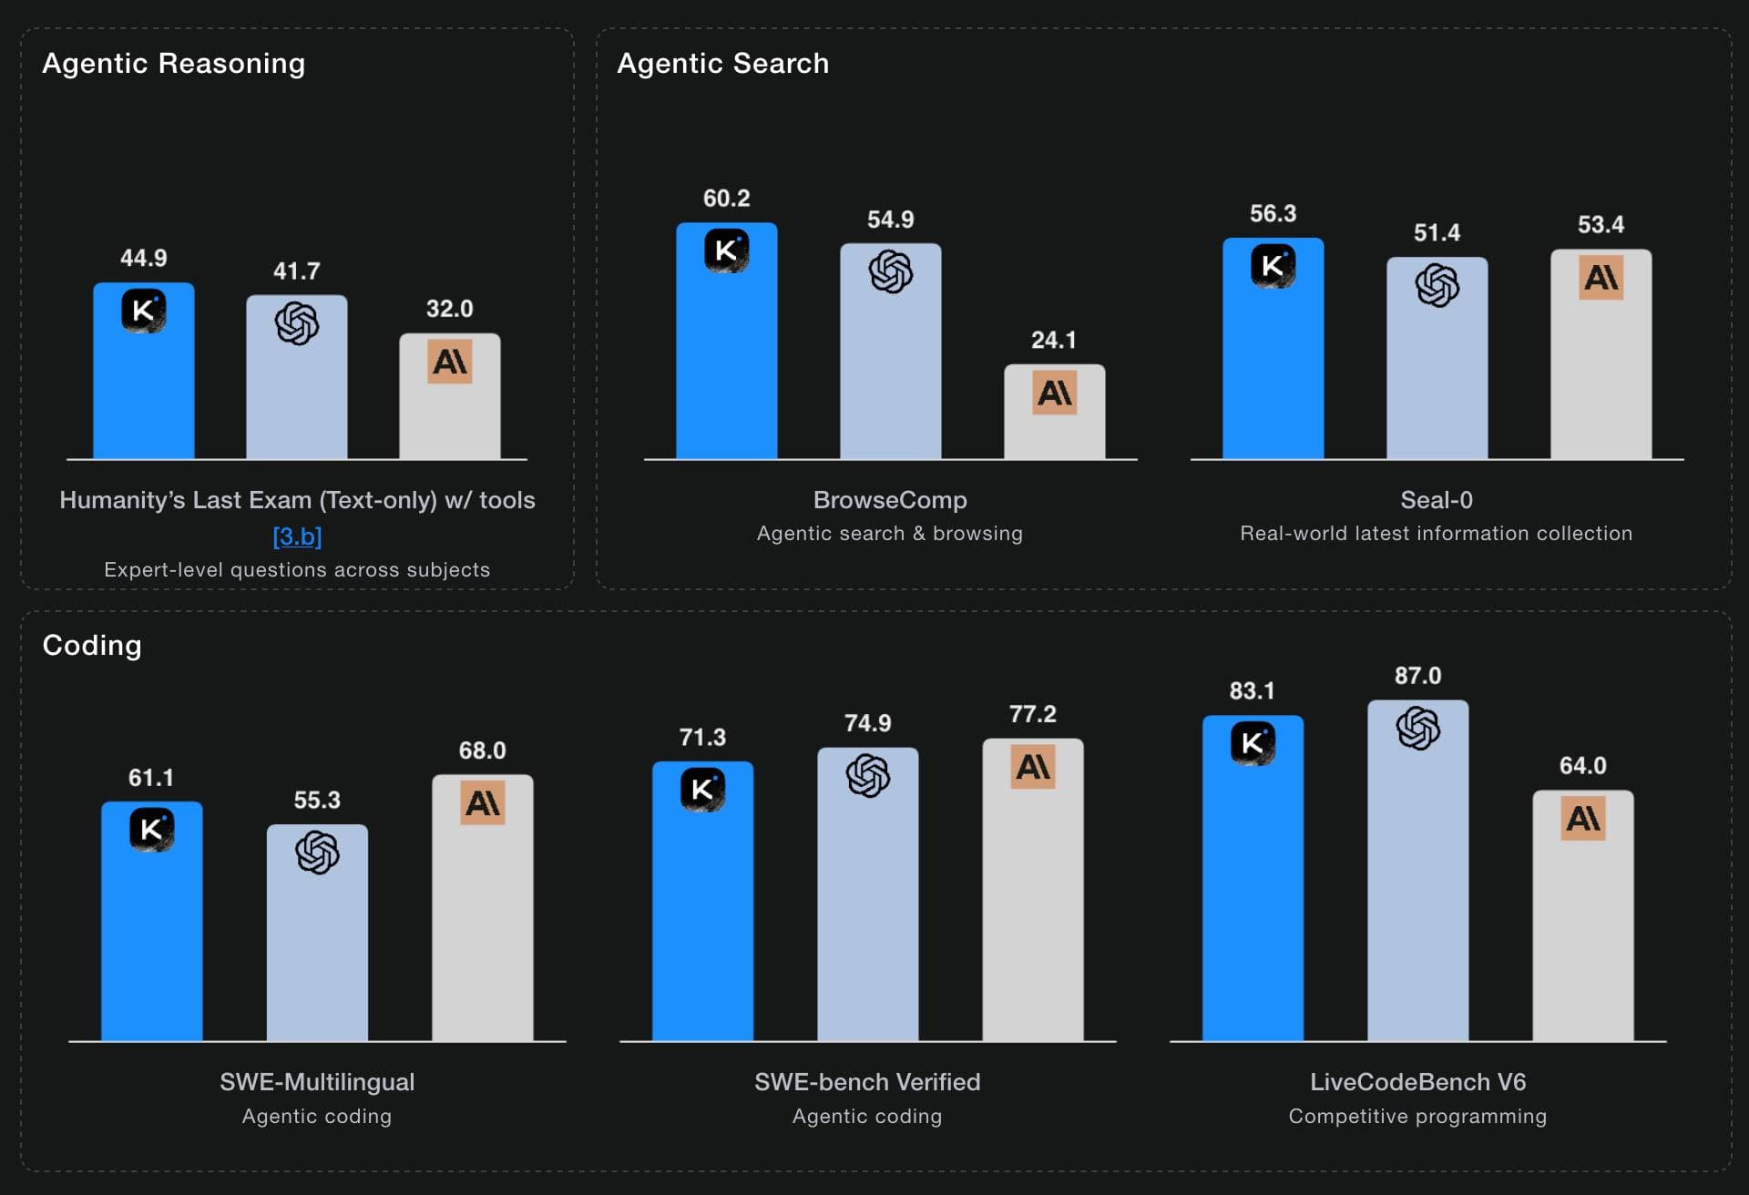Open the [3.b] footnote link
Image resolution: width=1749 pixels, height=1195 pixels.
(x=297, y=536)
